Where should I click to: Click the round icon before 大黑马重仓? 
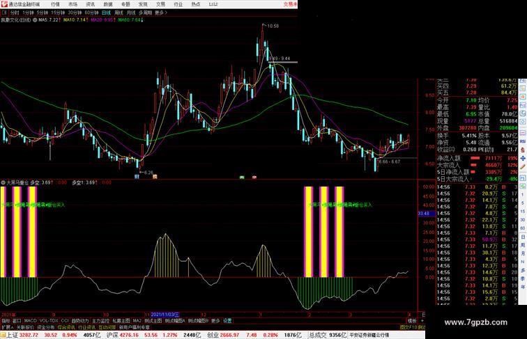(x=3, y=182)
